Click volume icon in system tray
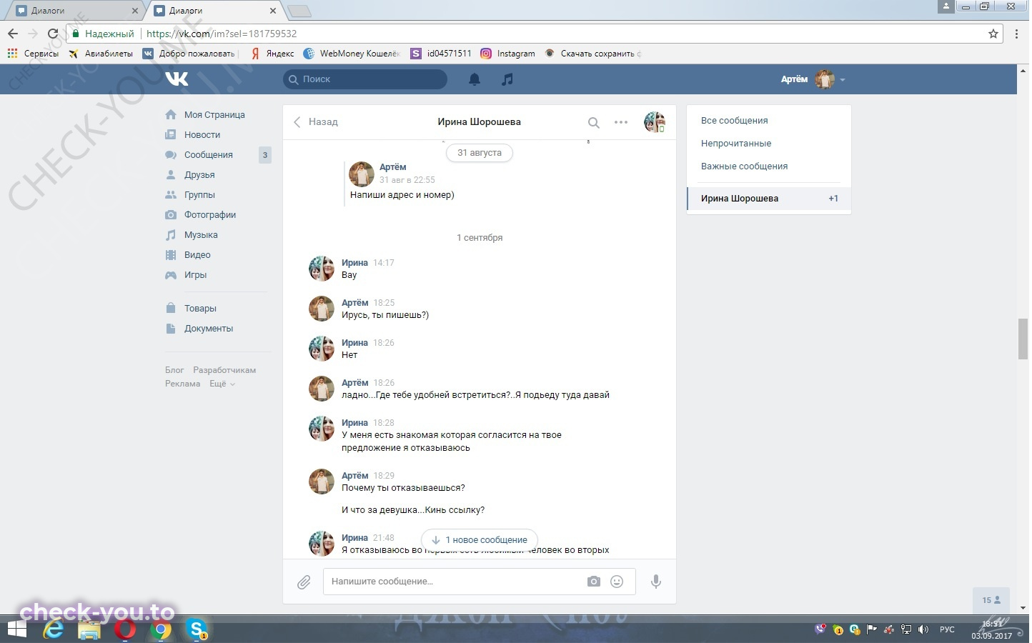1032x643 pixels. tap(923, 629)
